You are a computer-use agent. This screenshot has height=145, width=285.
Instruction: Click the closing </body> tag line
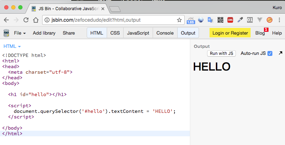(x=12, y=128)
